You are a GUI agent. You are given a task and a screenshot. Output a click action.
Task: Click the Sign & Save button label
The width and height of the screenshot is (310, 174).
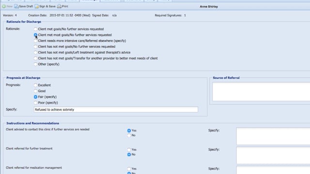(x=47, y=6)
